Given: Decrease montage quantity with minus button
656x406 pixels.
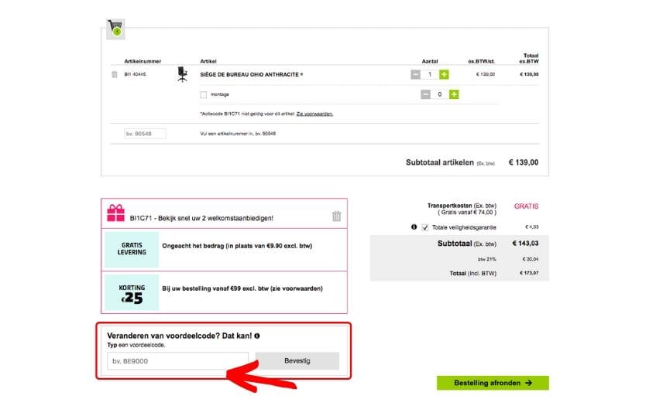Looking at the screenshot, I should pyautogui.click(x=425, y=94).
